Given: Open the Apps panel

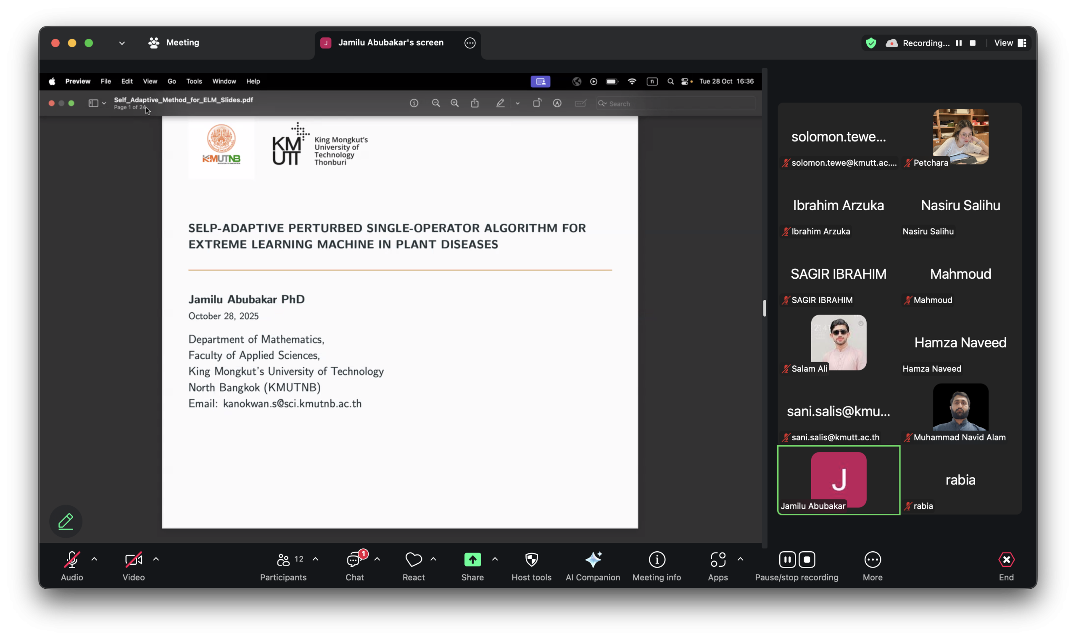Looking at the screenshot, I should [718, 560].
